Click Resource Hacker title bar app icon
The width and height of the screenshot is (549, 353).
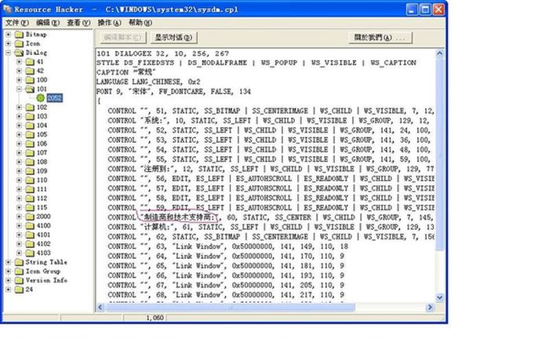tap(7, 9)
